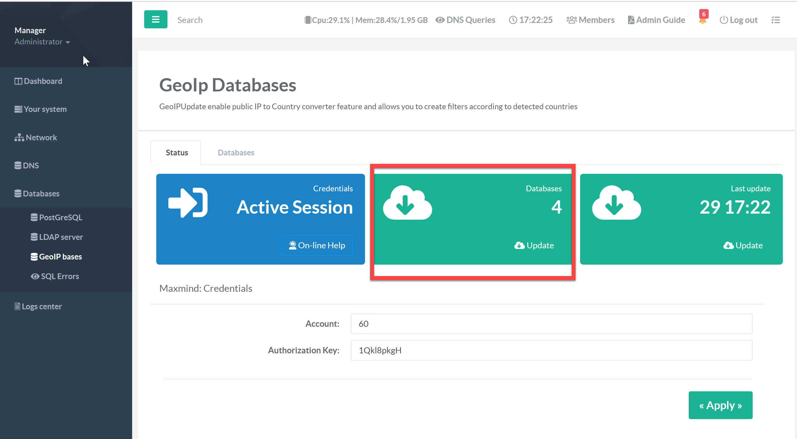The image size is (797, 439).
Task: Open PostGreSQL in sidebar
Action: click(56, 218)
